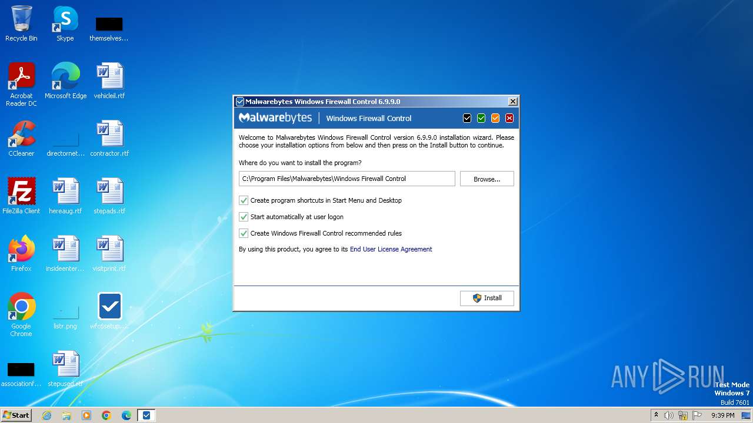The image size is (753, 423).
Task: Select the Firefox desktop shortcut
Action: [x=21, y=254]
